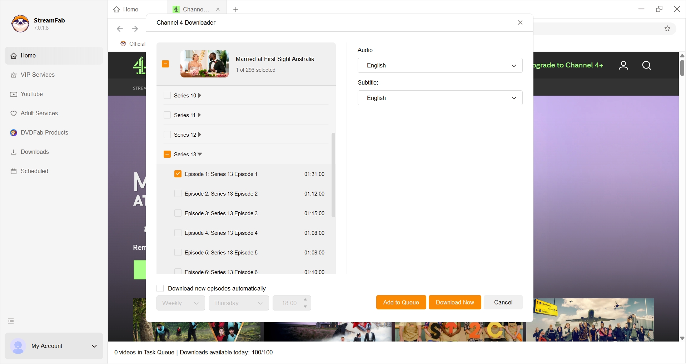The width and height of the screenshot is (686, 364).
Task: Click the browser forward arrow
Action: click(x=135, y=29)
